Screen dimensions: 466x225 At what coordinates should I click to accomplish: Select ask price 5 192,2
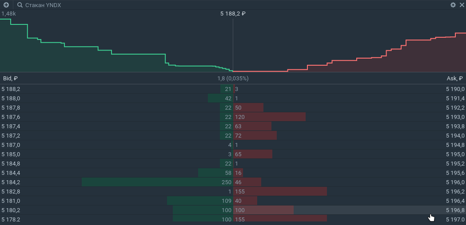point(455,108)
